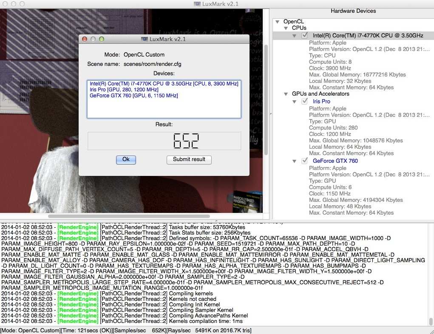
Task: Click the 652 result display
Action: click(164, 141)
